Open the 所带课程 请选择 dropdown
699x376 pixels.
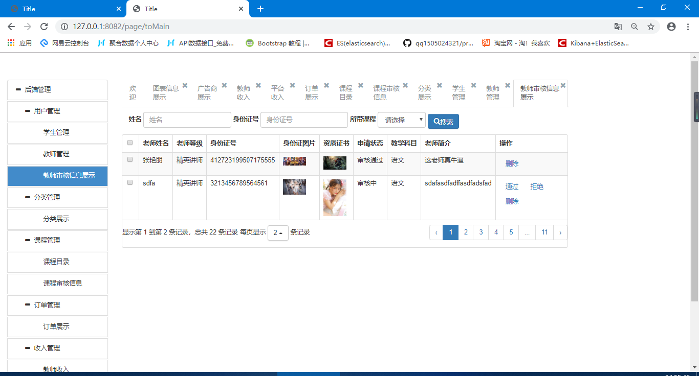(x=401, y=120)
